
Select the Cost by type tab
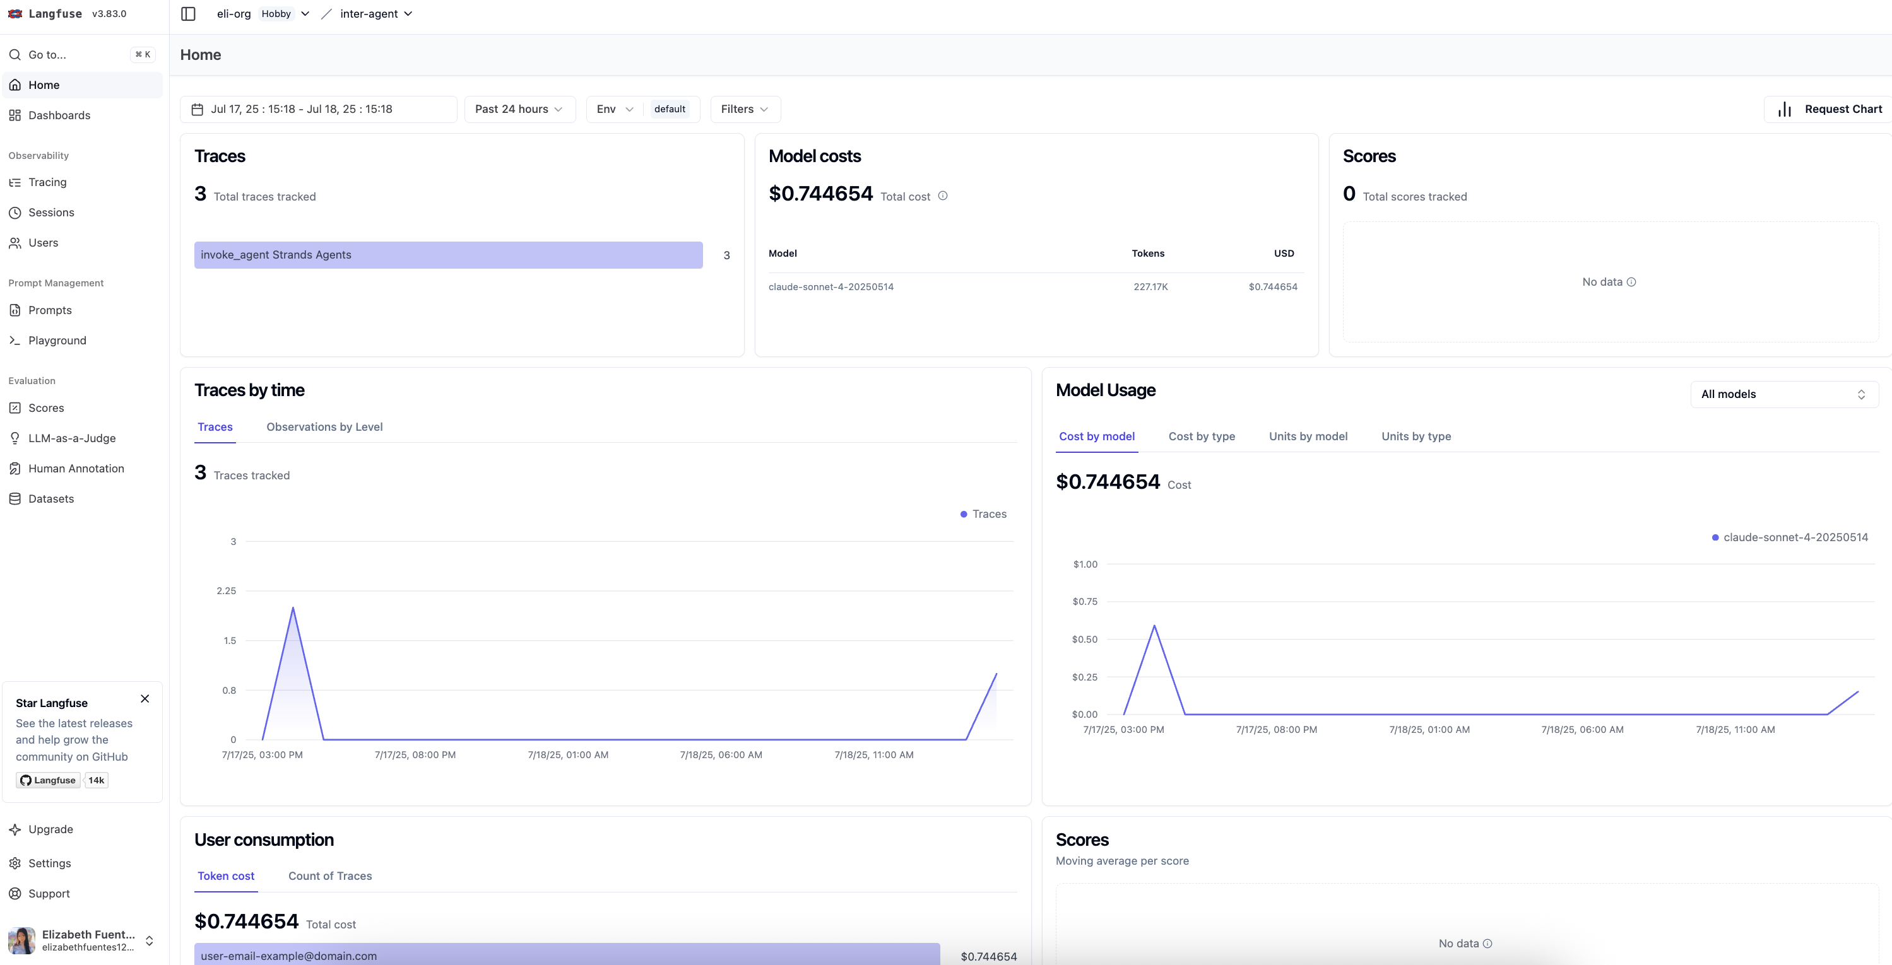1201,436
